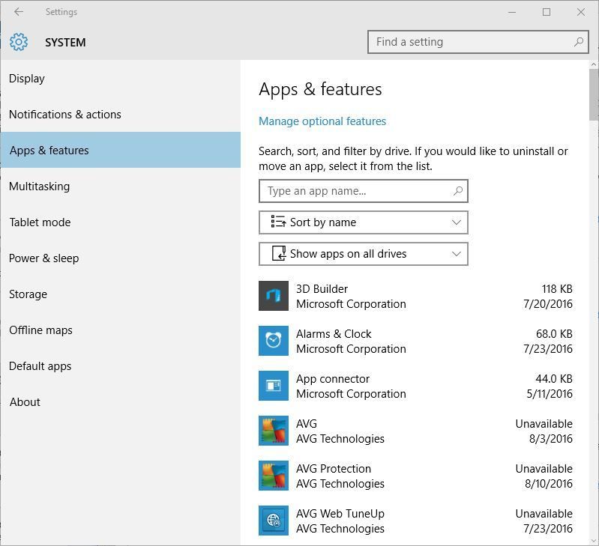Click the 44.0 KB size value

pos(554,379)
